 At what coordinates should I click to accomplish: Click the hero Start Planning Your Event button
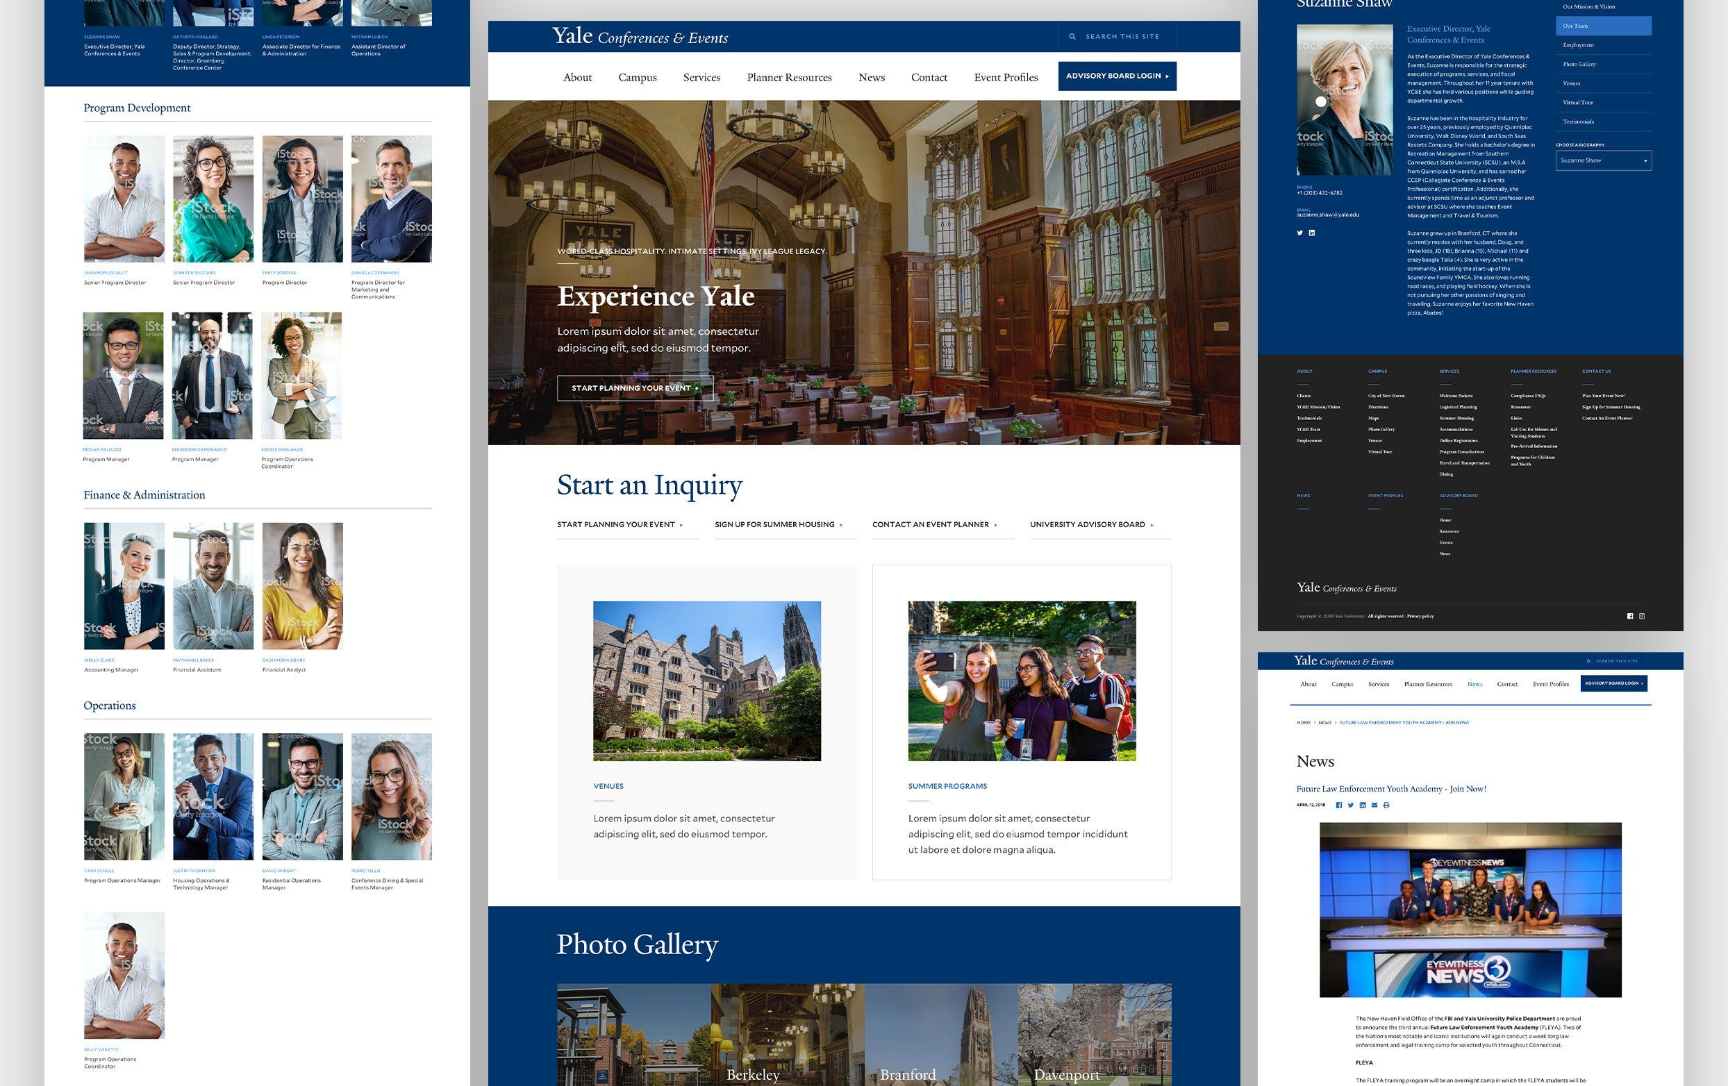(x=634, y=388)
